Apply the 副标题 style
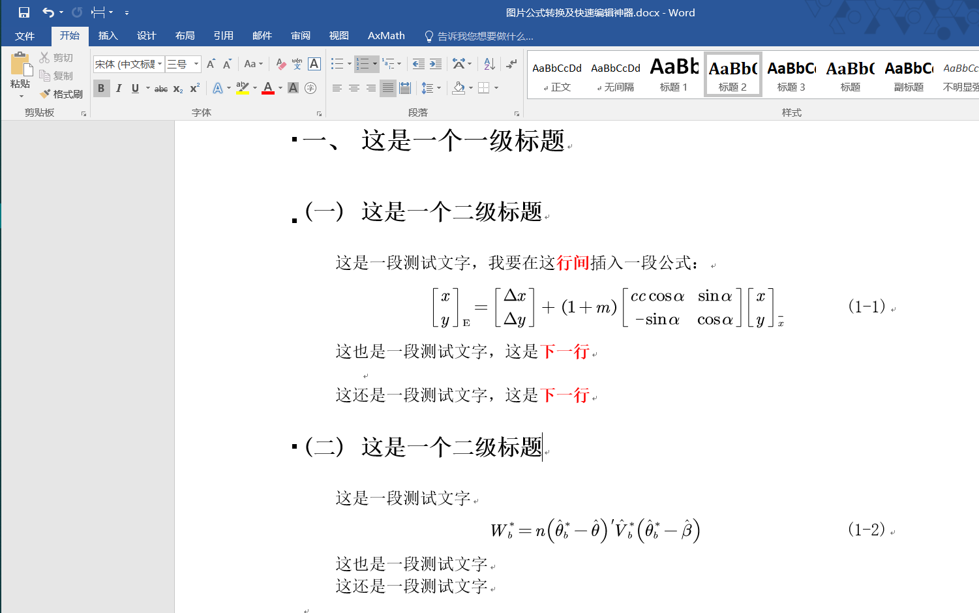 coord(909,76)
